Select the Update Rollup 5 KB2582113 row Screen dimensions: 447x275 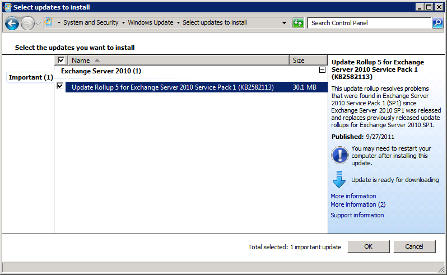[x=197, y=87]
